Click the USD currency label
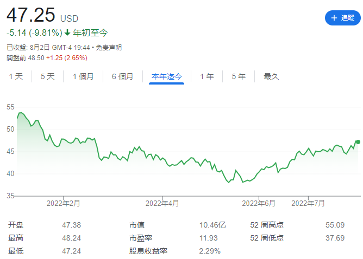Image resolution: width=363 pixels, height=259 pixels. click(69, 18)
